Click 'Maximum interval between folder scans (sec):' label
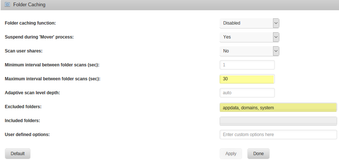 pos(53,79)
